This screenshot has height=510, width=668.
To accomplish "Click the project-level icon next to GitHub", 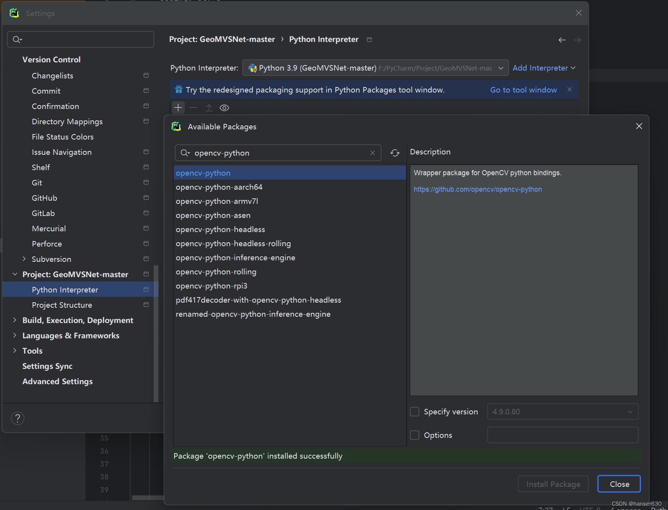I will coord(146,198).
